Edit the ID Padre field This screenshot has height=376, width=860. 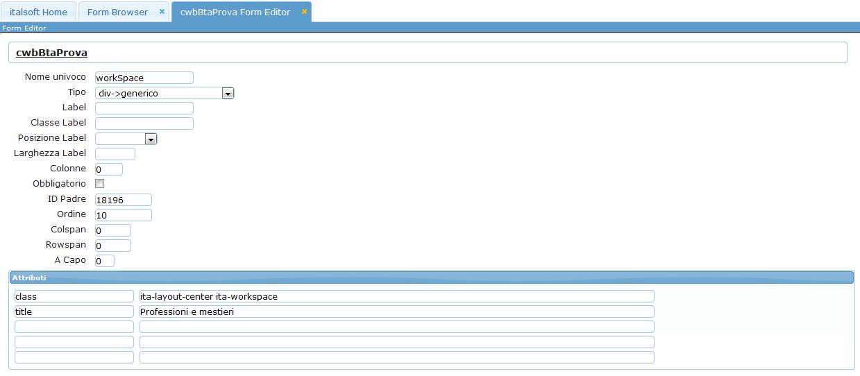point(123,200)
